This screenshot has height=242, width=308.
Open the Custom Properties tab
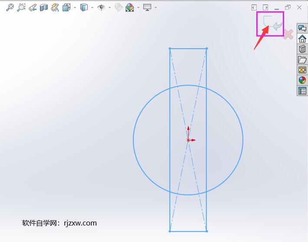302,91
